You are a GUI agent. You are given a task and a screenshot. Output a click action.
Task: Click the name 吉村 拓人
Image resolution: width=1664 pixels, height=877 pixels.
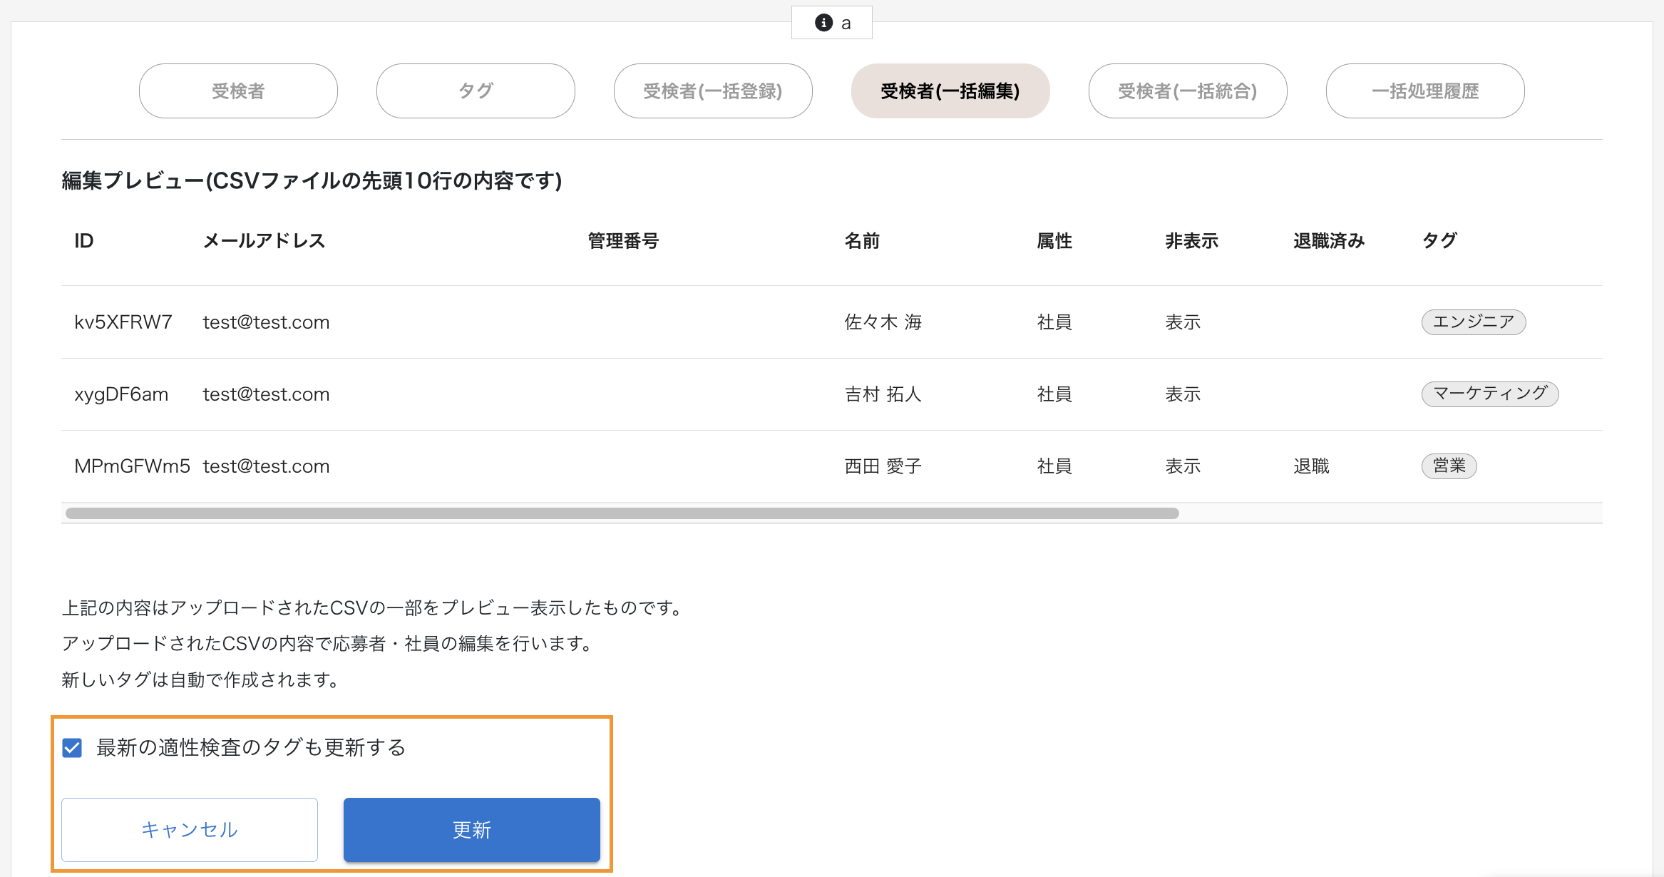[x=883, y=394]
